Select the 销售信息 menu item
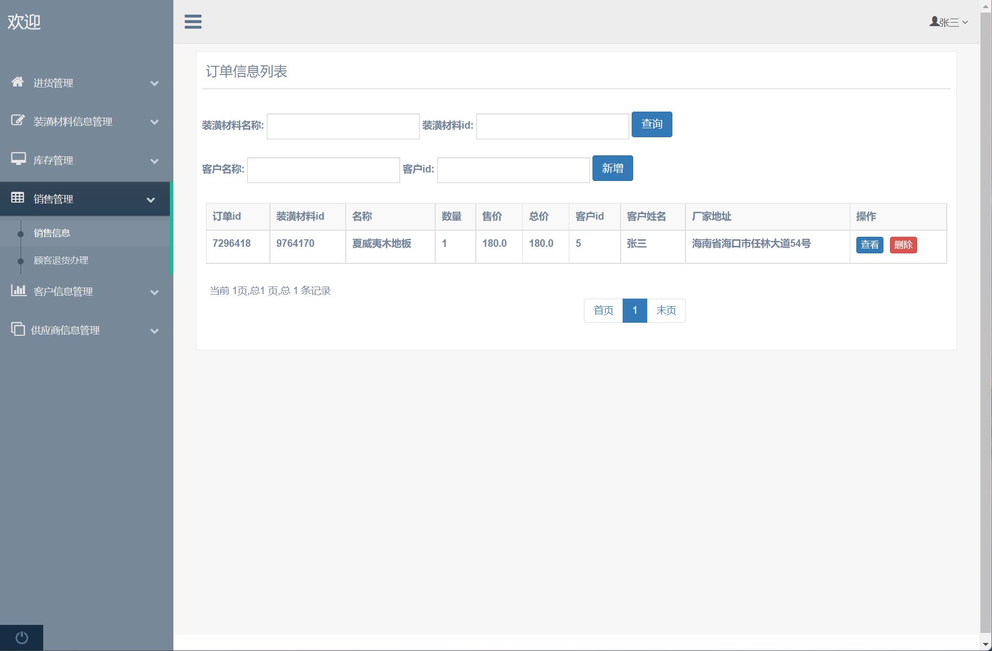Screen dimensions: 992x651 51,233
